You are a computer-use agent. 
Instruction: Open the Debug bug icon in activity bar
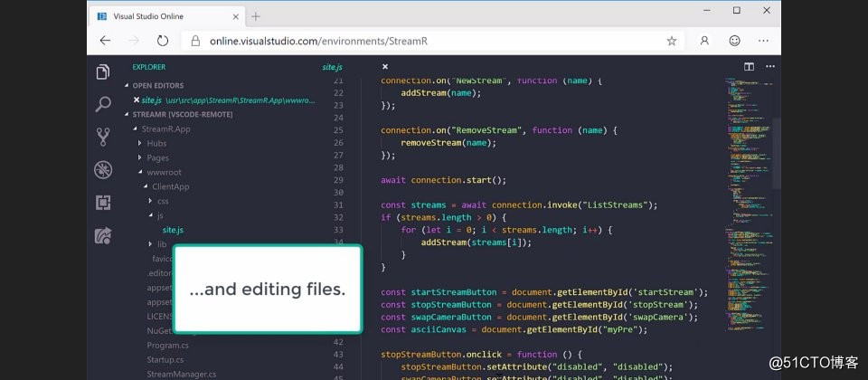pos(103,169)
